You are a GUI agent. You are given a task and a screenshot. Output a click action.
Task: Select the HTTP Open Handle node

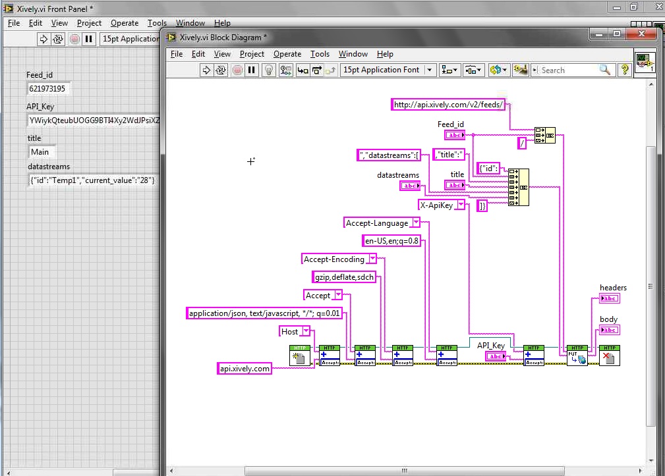point(300,356)
